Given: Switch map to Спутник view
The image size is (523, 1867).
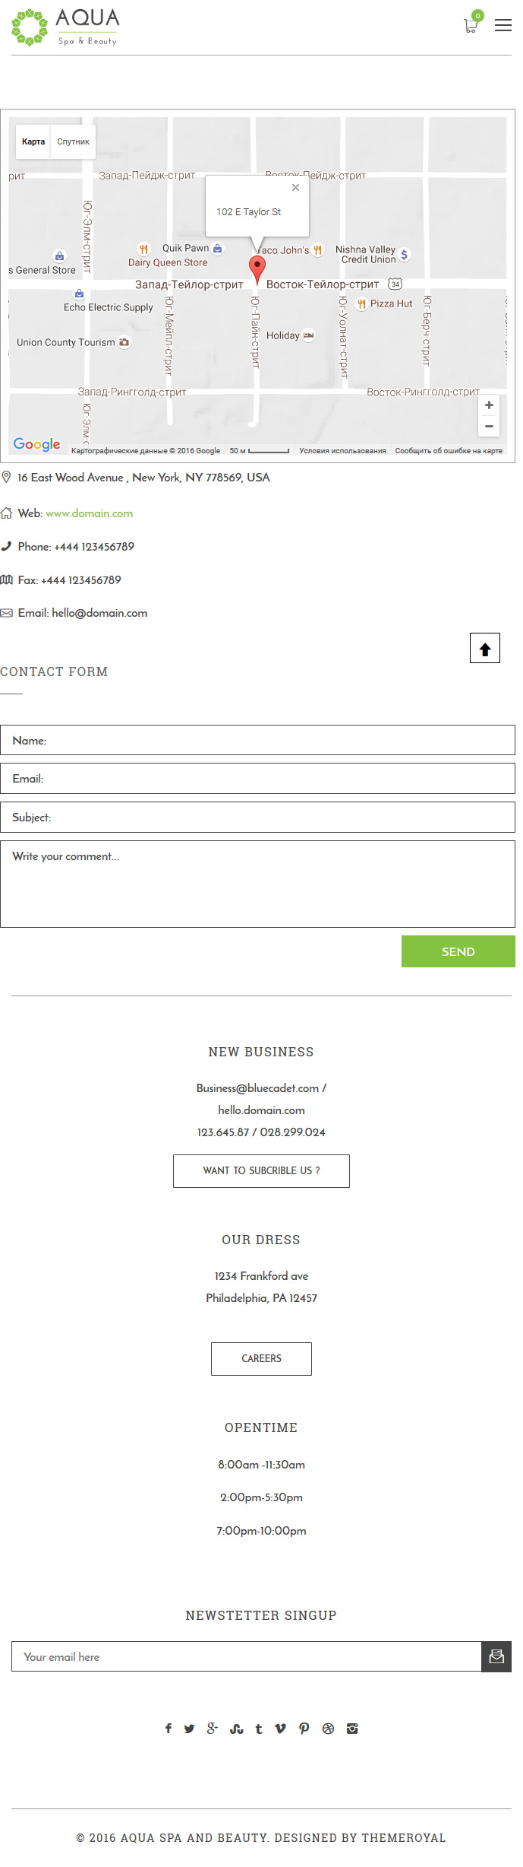Looking at the screenshot, I should tap(73, 141).
